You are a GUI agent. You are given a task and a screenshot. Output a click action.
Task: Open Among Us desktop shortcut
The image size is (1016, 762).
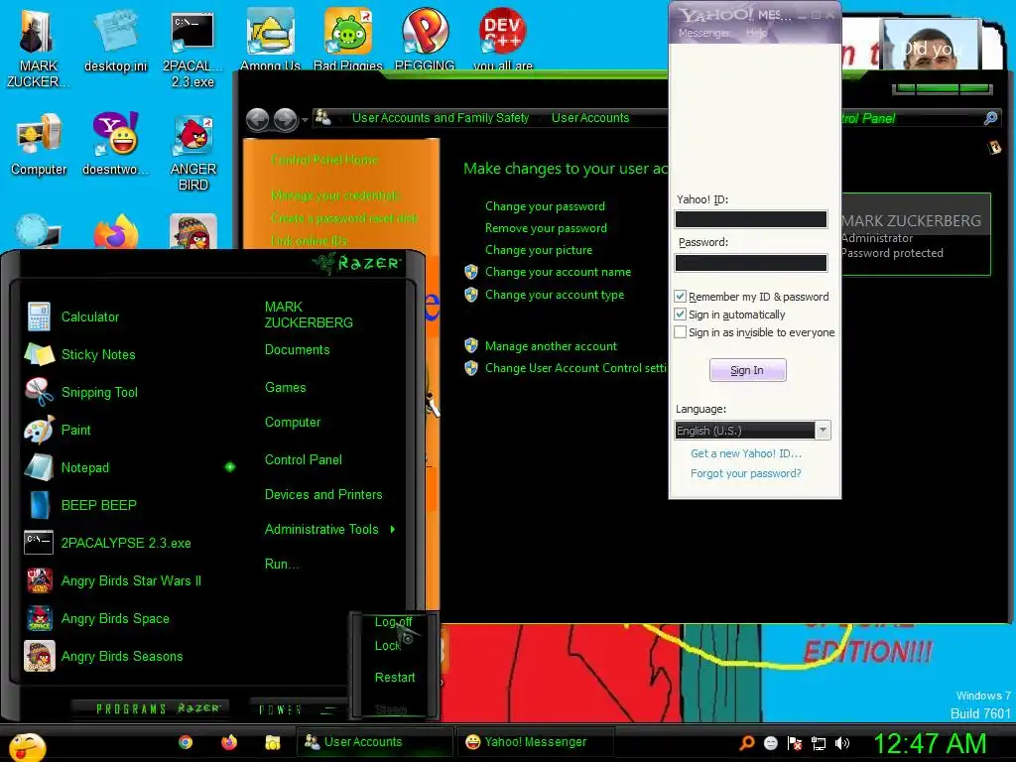(270, 40)
